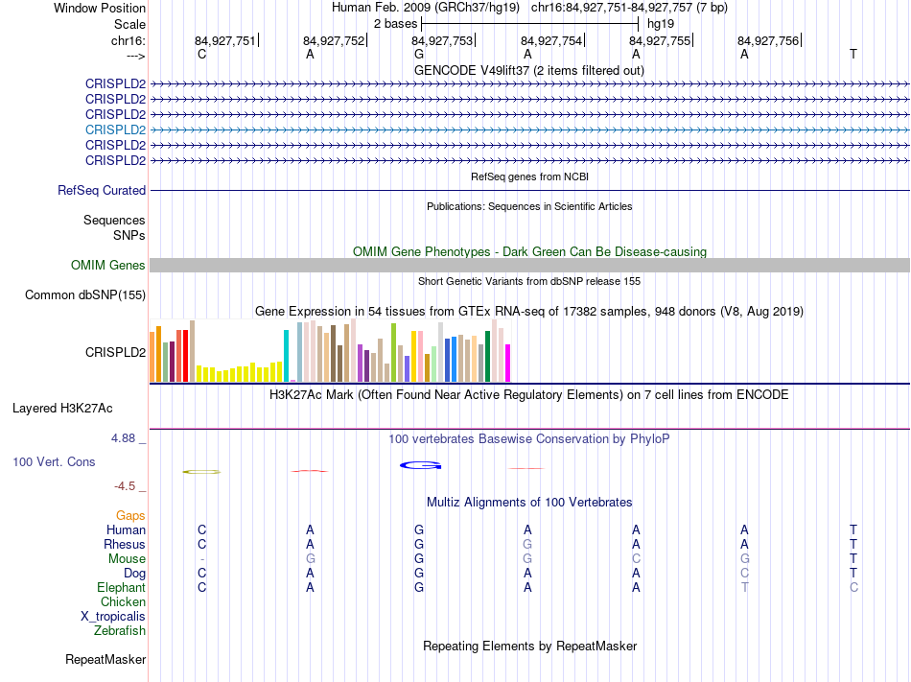Click the magenta bar in GTEx chart

point(508,363)
